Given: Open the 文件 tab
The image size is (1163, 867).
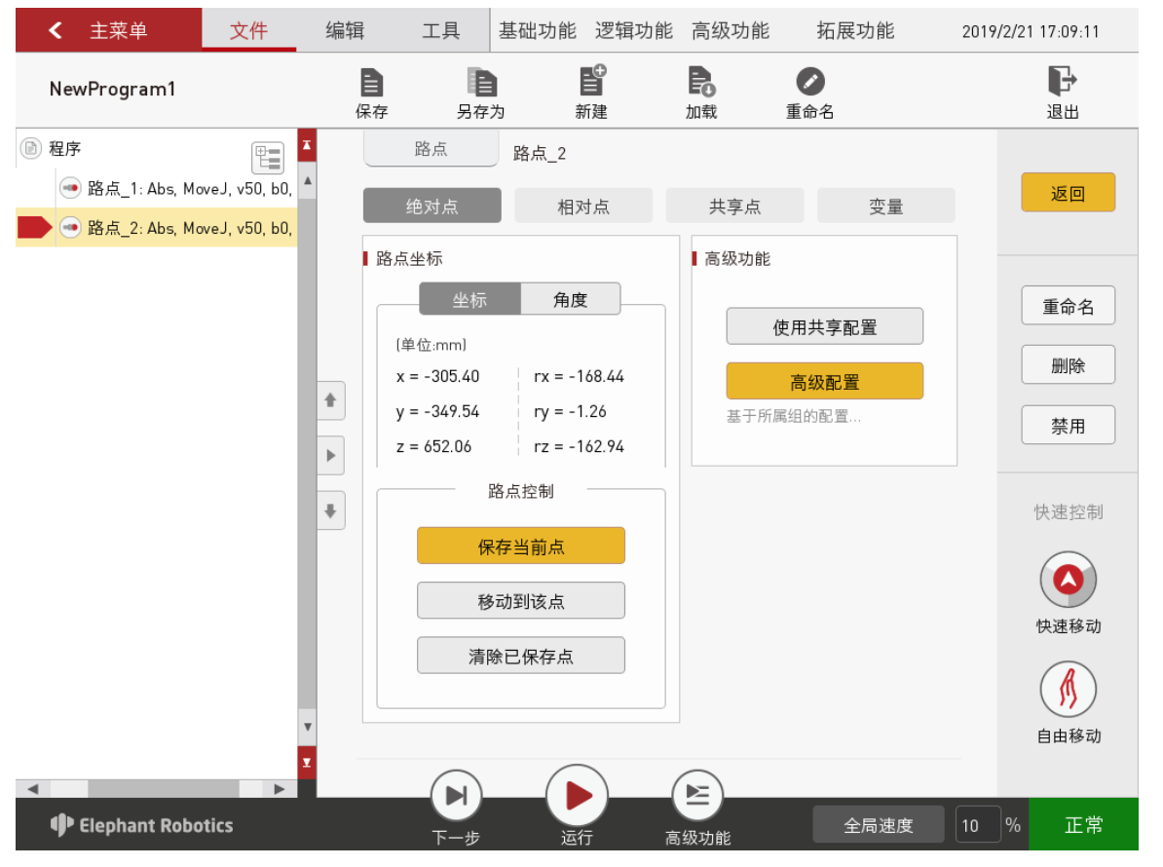Looking at the screenshot, I should pyautogui.click(x=248, y=30).
